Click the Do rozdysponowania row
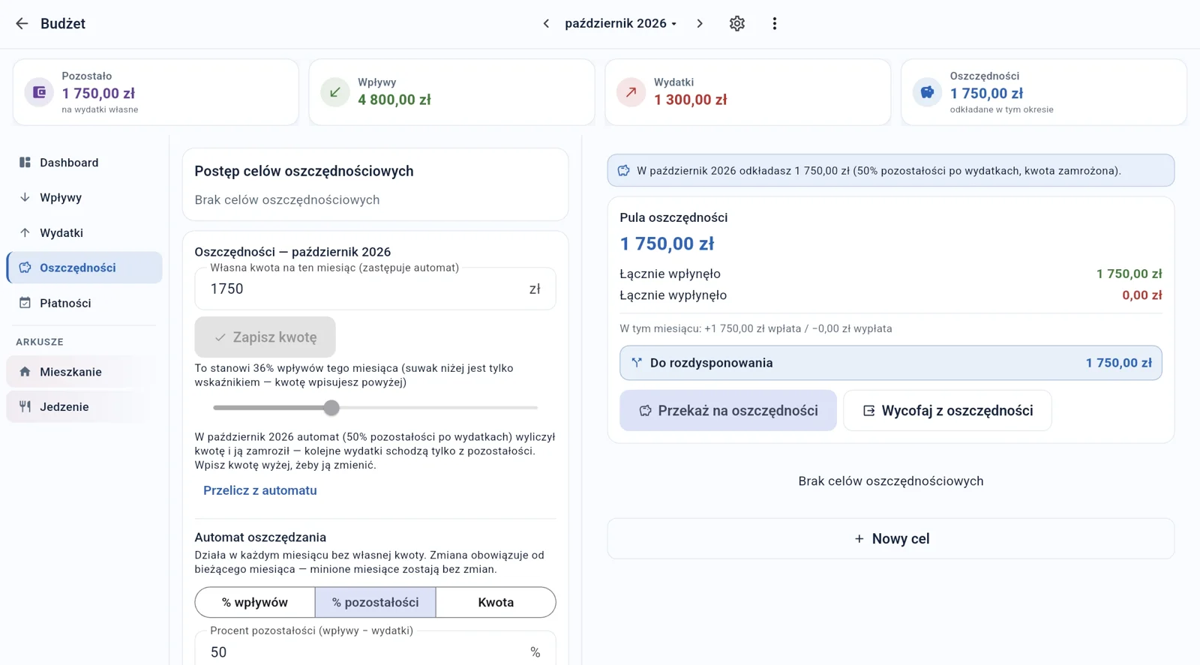The image size is (1200, 665). click(891, 363)
